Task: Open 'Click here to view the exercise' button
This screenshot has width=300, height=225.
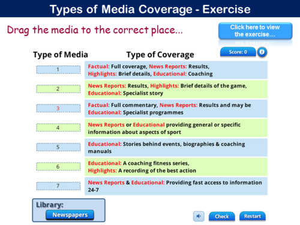Action: coord(255,31)
